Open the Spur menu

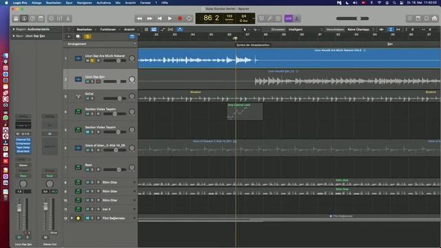click(x=69, y=3)
